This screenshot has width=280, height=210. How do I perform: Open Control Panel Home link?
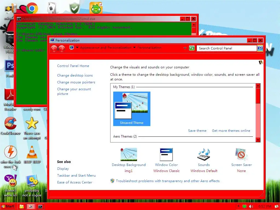click(73, 66)
